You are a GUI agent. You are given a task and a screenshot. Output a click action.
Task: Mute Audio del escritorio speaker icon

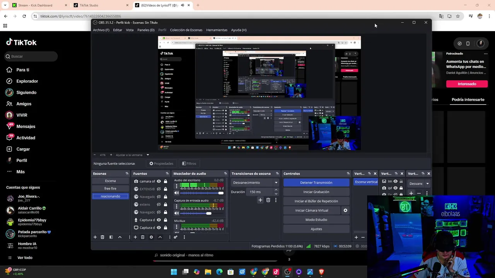click(x=177, y=193)
